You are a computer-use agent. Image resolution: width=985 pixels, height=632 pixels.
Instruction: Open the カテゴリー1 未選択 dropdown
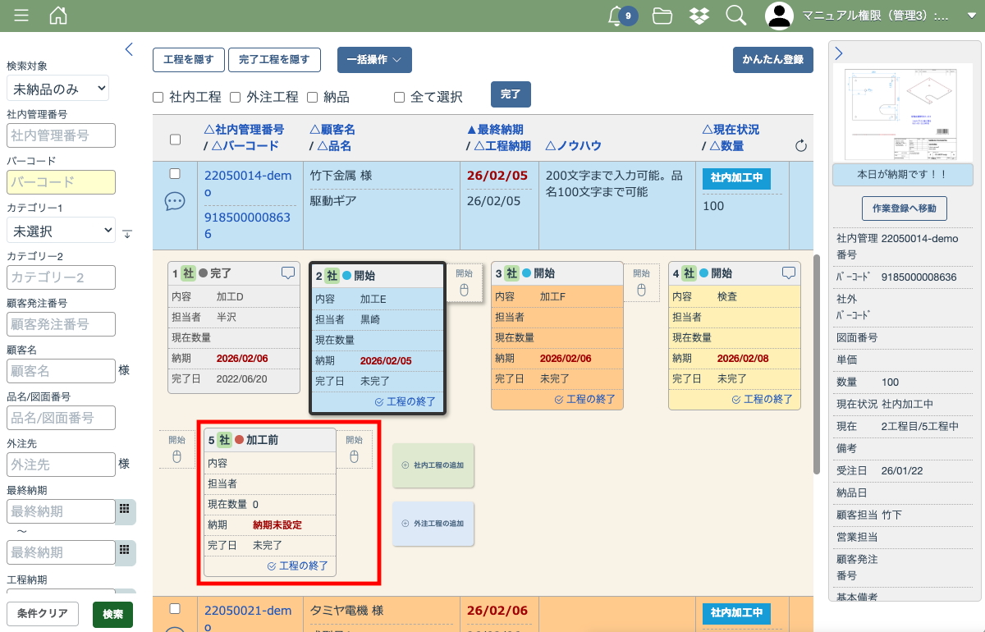pos(61,231)
